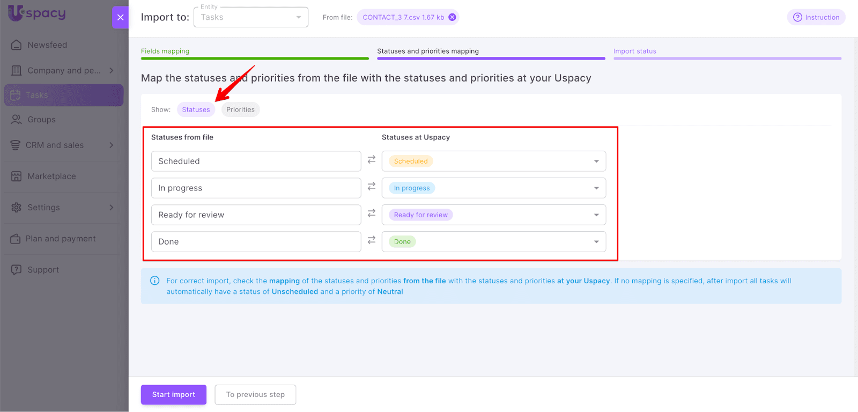This screenshot has width=858, height=412.
Task: Click the swap arrows beside Scheduled row
Action: coord(371,160)
